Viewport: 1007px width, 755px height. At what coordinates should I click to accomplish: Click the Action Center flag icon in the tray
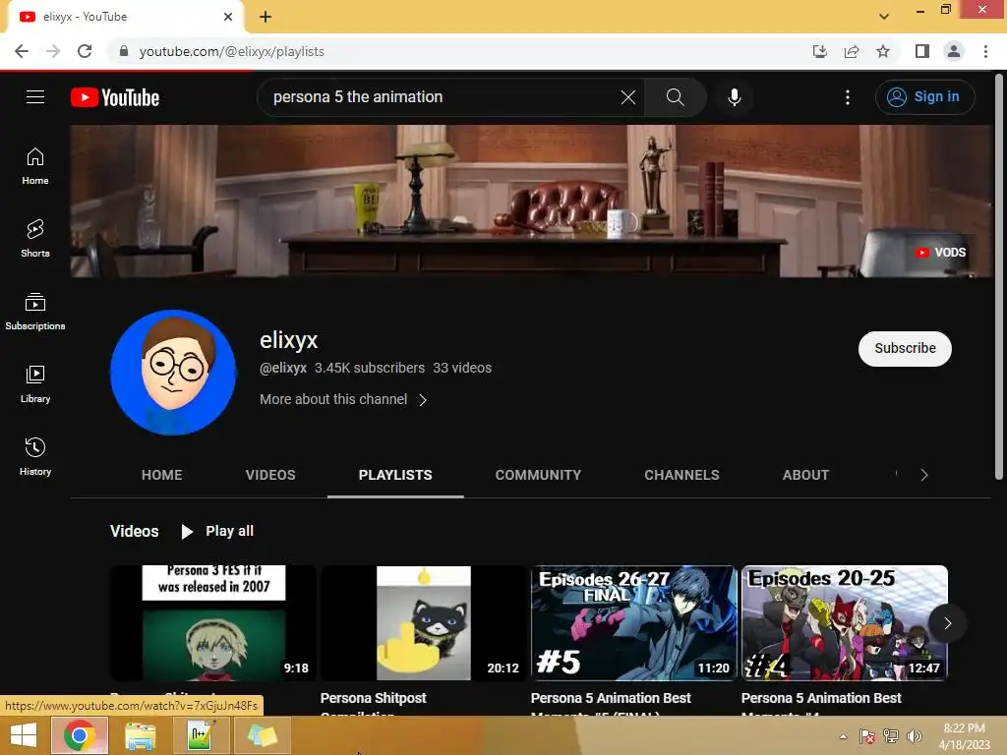867,736
